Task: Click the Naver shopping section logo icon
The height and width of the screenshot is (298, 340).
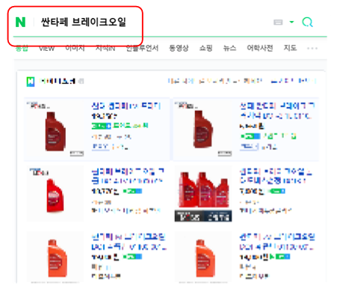Action: 31,82
